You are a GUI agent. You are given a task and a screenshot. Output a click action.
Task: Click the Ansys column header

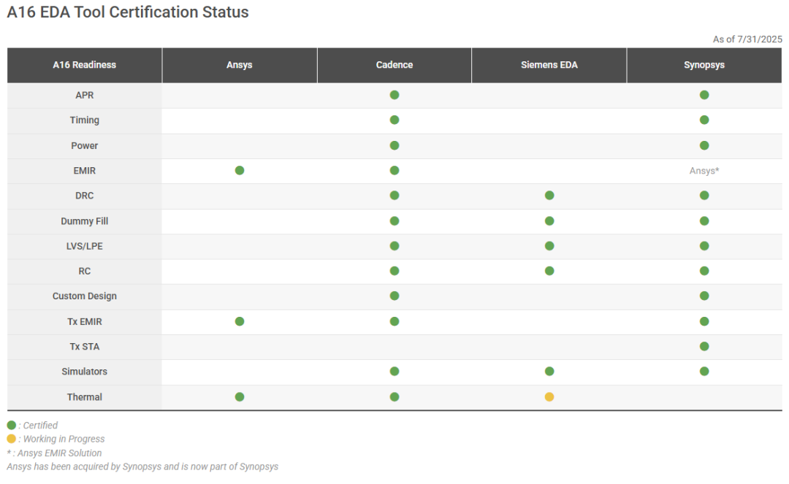(x=240, y=65)
